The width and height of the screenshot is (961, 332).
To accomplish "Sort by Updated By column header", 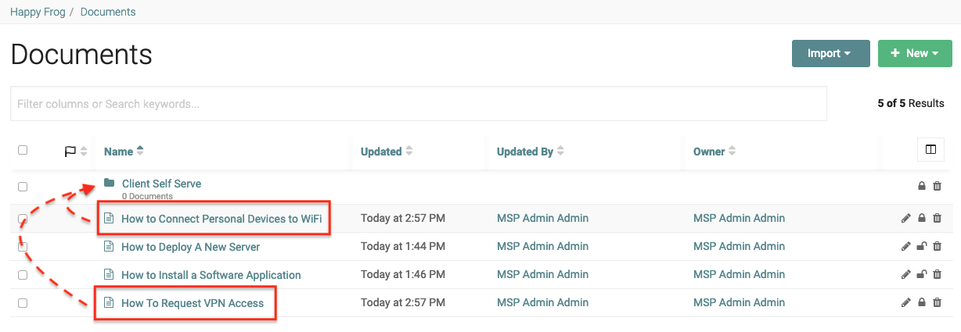I will tap(525, 152).
